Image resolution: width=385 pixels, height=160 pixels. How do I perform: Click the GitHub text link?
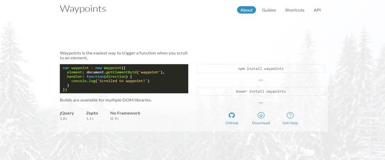[x=232, y=123]
